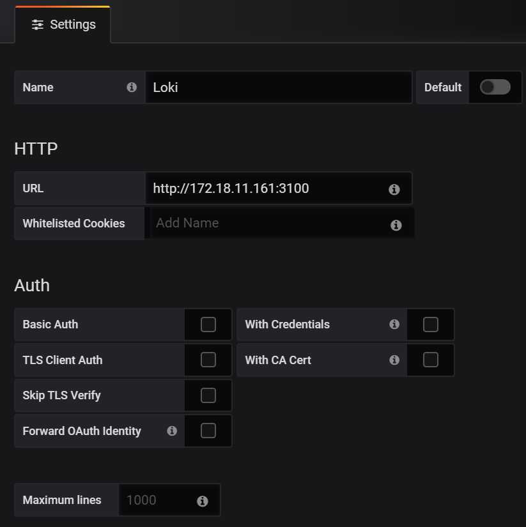Click the URL input field
526x527 pixels.
click(279, 188)
